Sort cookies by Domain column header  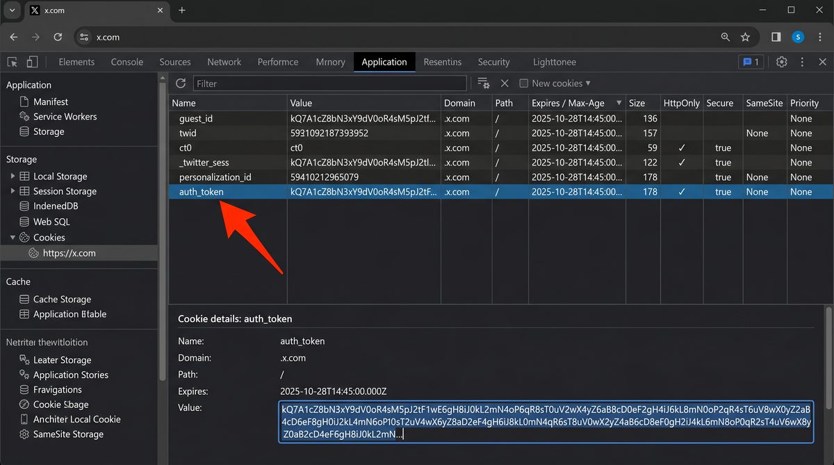(466, 103)
